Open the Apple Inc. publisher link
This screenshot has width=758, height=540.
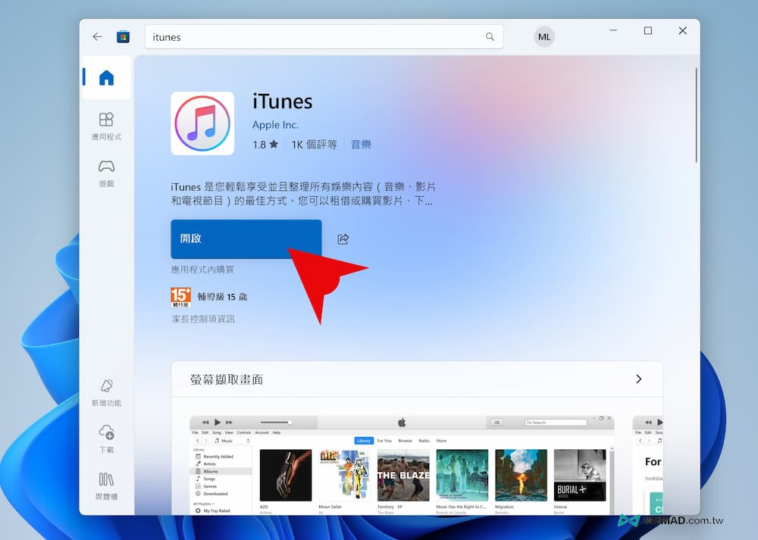pos(275,125)
